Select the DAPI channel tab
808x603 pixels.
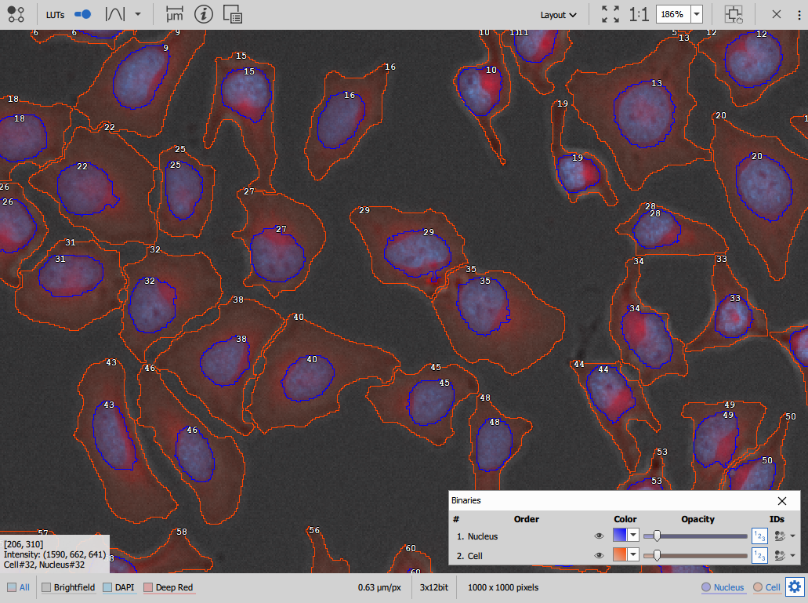pos(118,587)
